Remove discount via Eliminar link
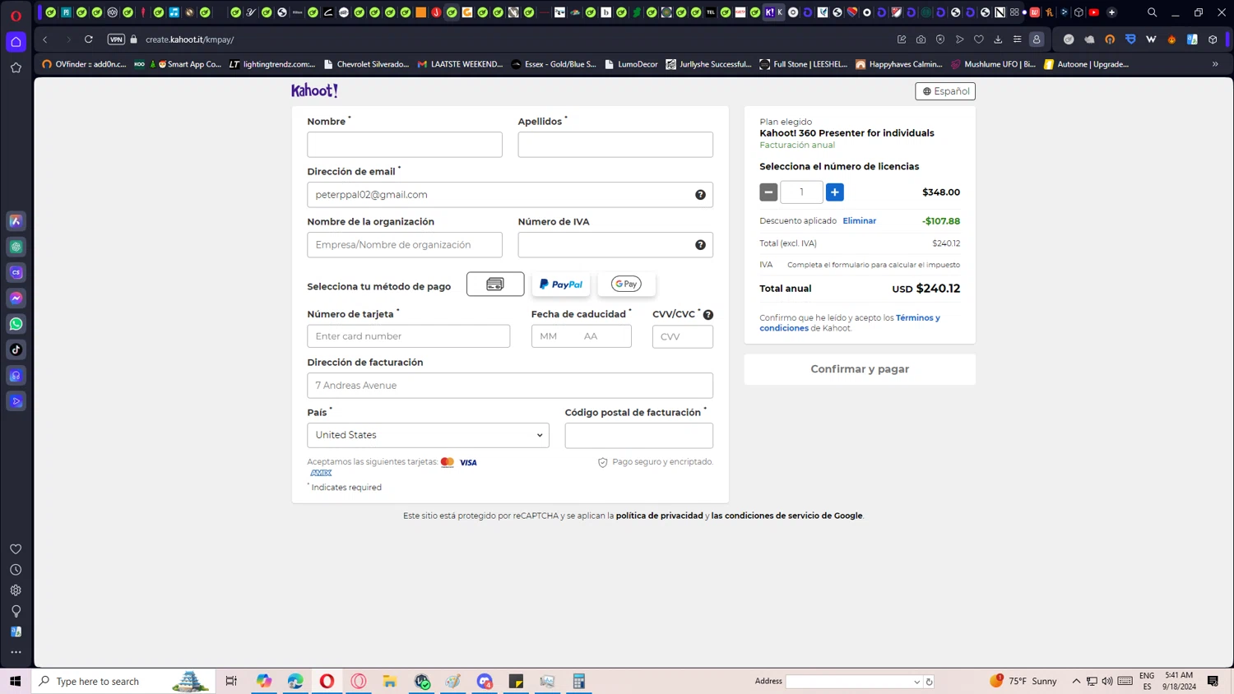 [859, 221]
